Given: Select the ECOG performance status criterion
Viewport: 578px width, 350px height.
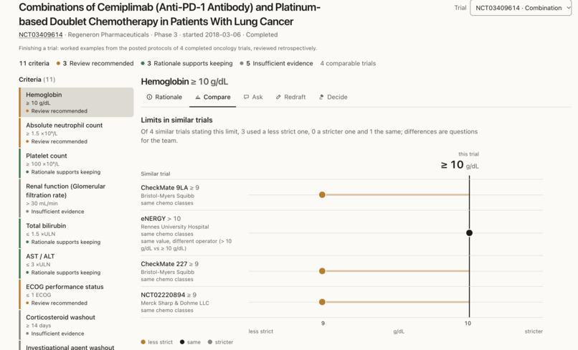Looking at the screenshot, I should (76, 295).
